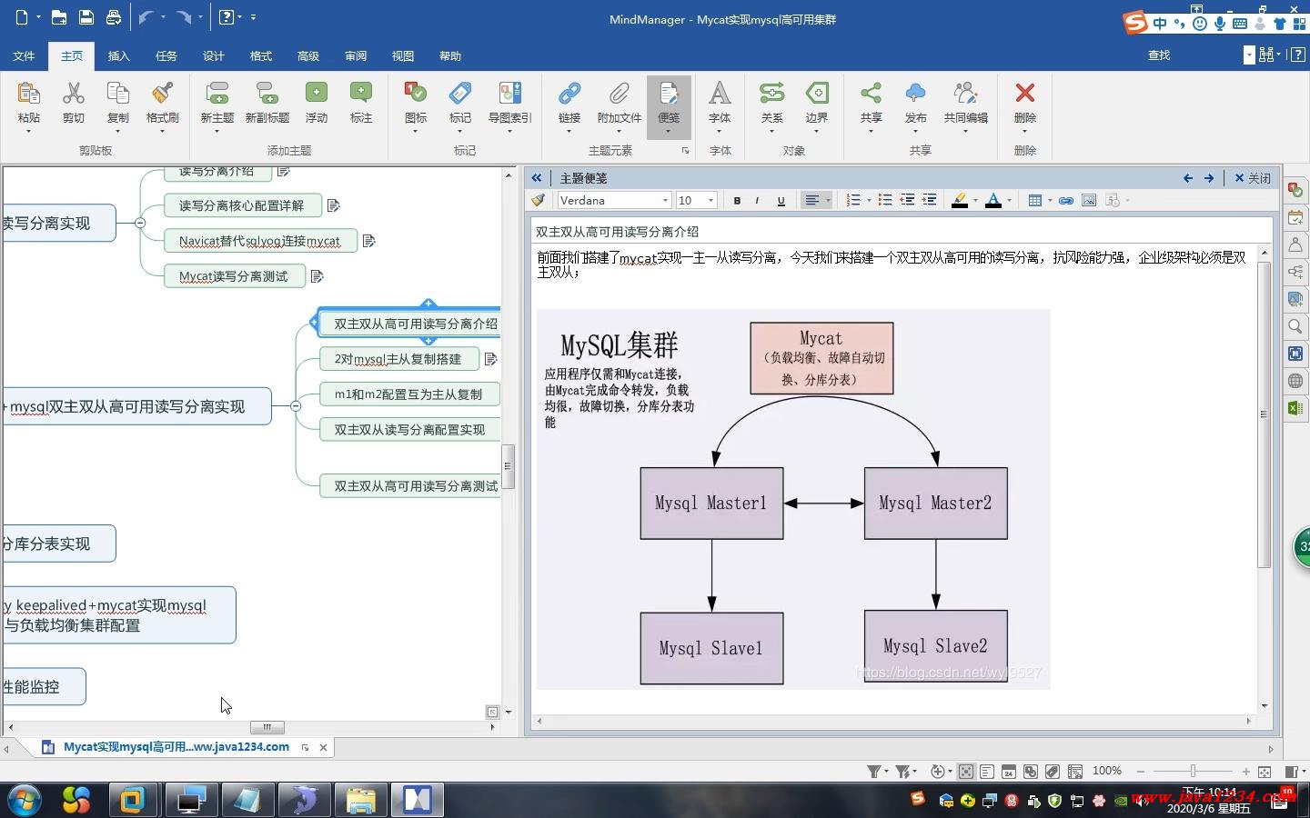Click the mind map horizontal scrollbar thumb
The width and height of the screenshot is (1310, 818).
(267, 727)
